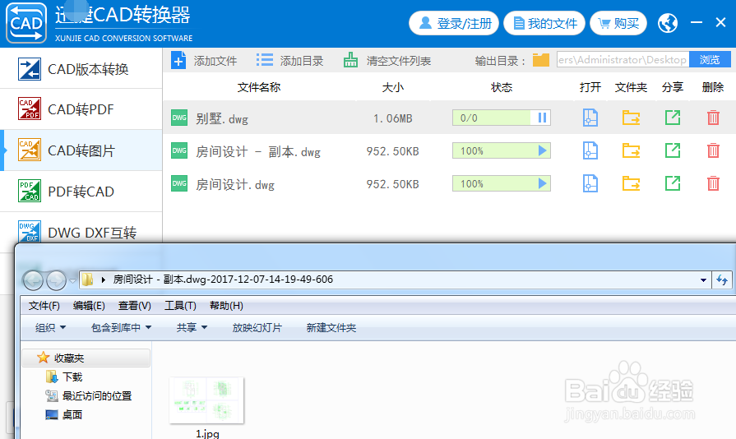Click Explorer refresh button
Viewport: 736px width, 439px height.
tap(722, 280)
